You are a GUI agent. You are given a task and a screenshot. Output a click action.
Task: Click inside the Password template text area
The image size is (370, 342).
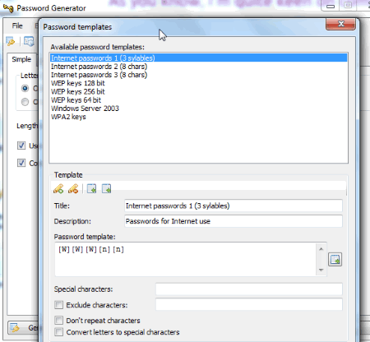[x=186, y=259]
